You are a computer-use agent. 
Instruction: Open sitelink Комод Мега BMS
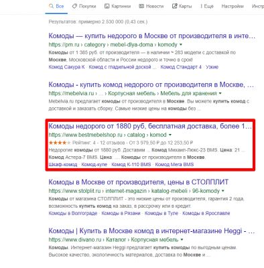pyautogui.click(x=174, y=165)
